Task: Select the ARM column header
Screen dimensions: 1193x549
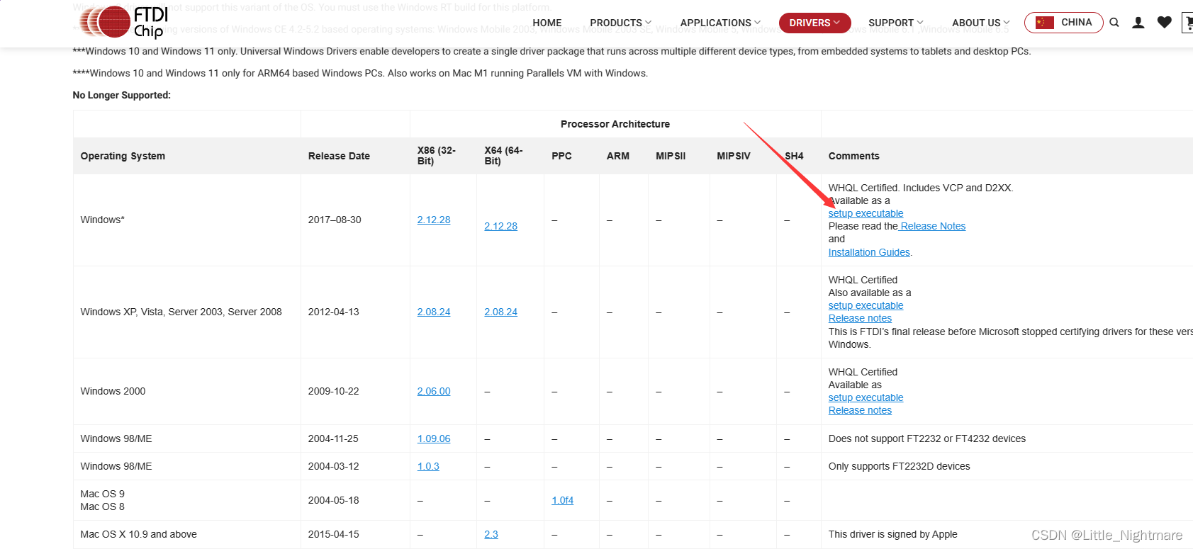Action: pos(617,156)
